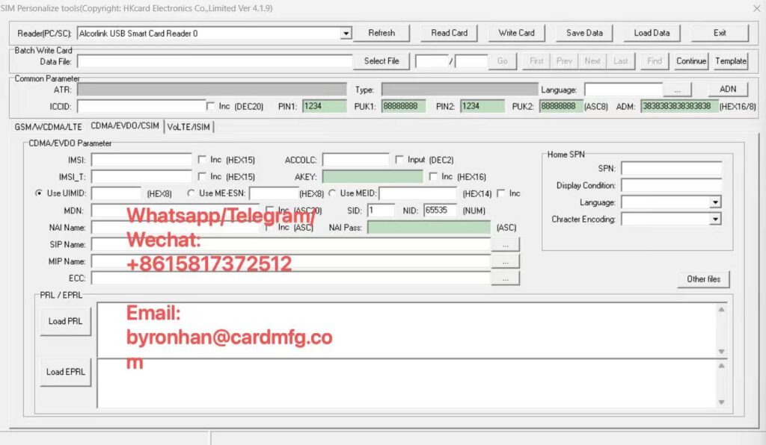Switch to the GSM/WCDMA/LTE tab

click(x=48, y=127)
